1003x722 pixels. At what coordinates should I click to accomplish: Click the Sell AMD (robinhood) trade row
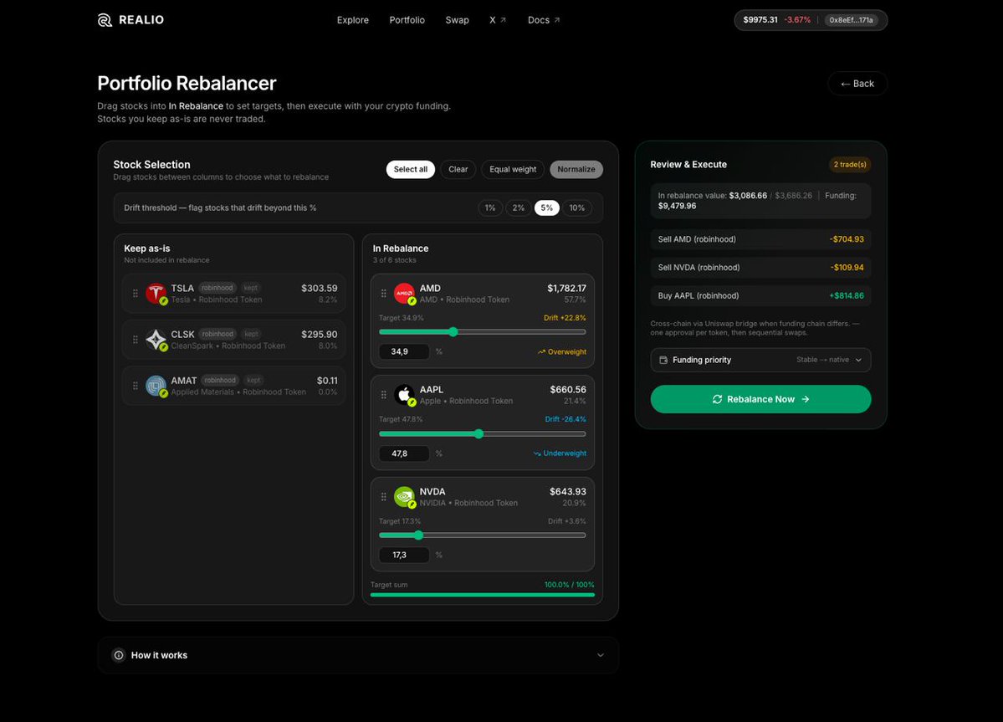(760, 239)
